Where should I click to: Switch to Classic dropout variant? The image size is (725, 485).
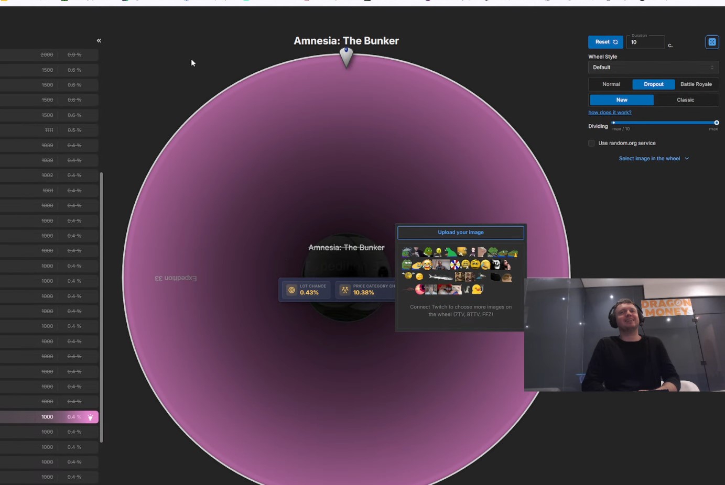(685, 100)
